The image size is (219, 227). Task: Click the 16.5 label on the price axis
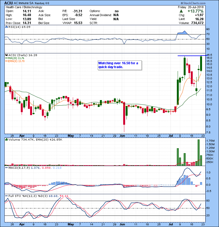pos(209,55)
